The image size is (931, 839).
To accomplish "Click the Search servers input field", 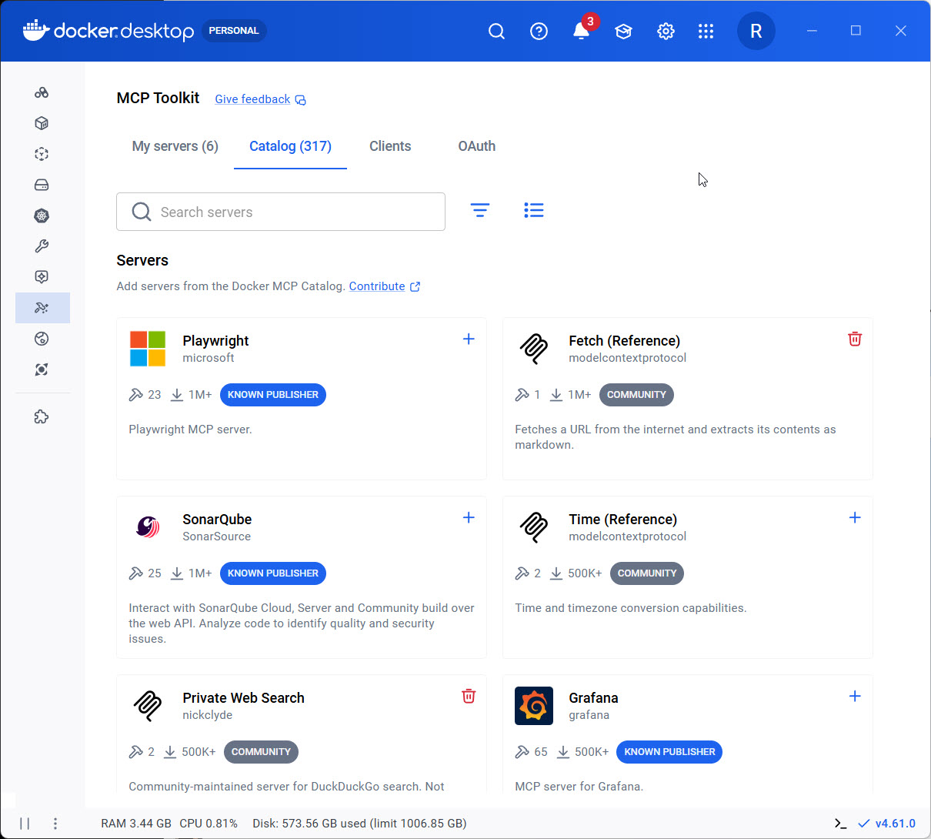I will [281, 212].
